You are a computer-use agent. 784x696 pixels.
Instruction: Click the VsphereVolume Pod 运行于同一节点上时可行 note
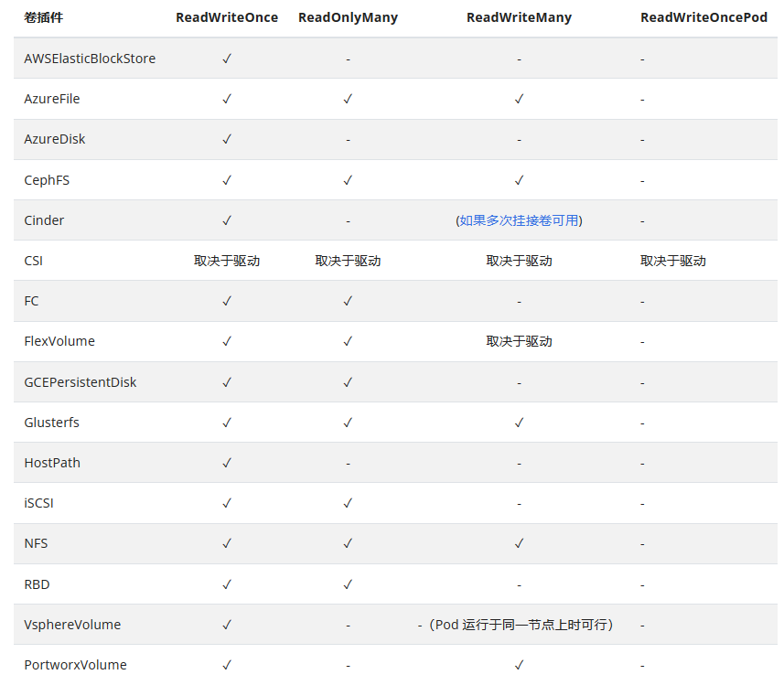tap(516, 625)
